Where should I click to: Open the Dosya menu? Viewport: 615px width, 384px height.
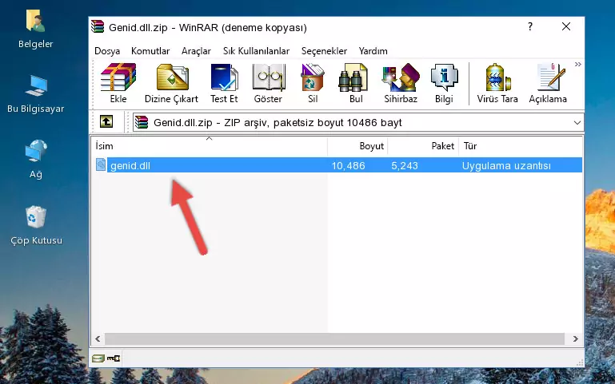(107, 51)
